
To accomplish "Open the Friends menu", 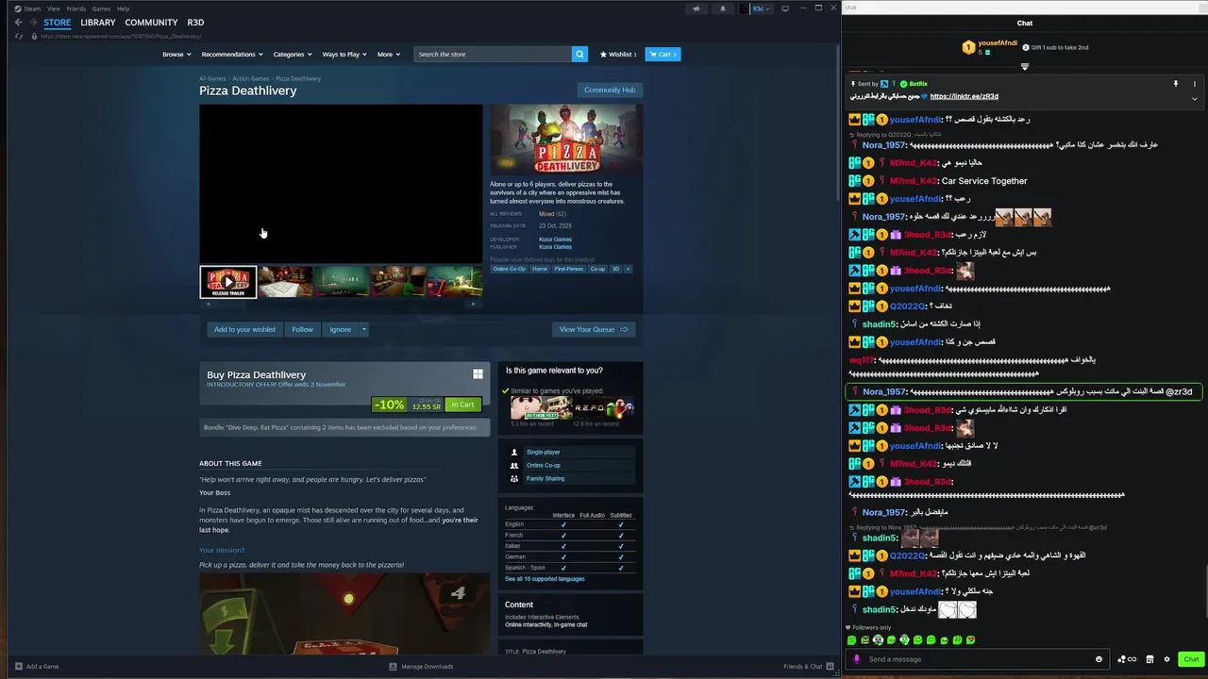I will tap(75, 8).
